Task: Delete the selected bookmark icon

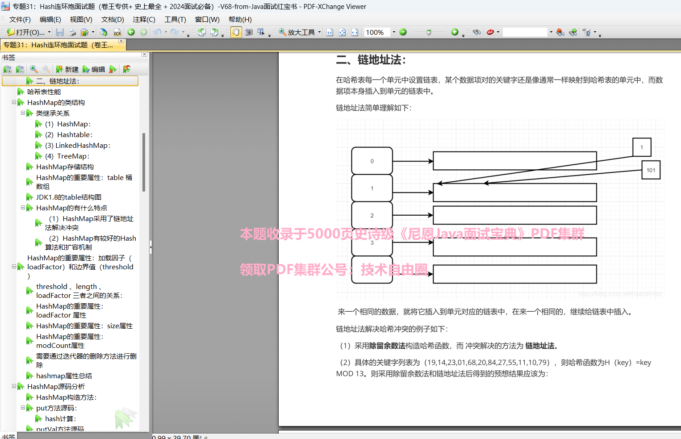Action: 113,69
